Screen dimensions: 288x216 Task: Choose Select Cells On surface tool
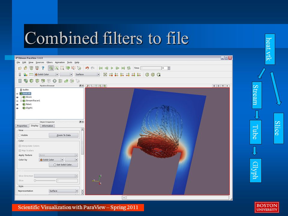(x=56, y=68)
